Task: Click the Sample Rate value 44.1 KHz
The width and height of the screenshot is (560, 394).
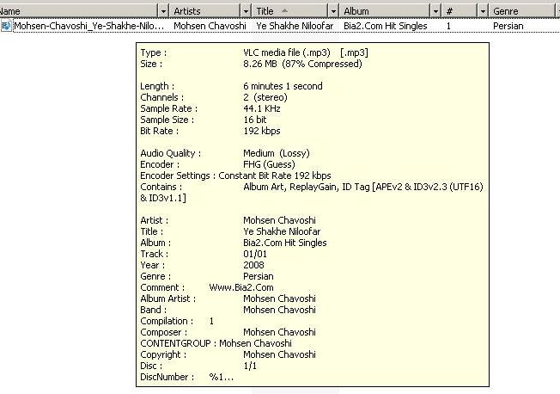Action: tap(262, 108)
